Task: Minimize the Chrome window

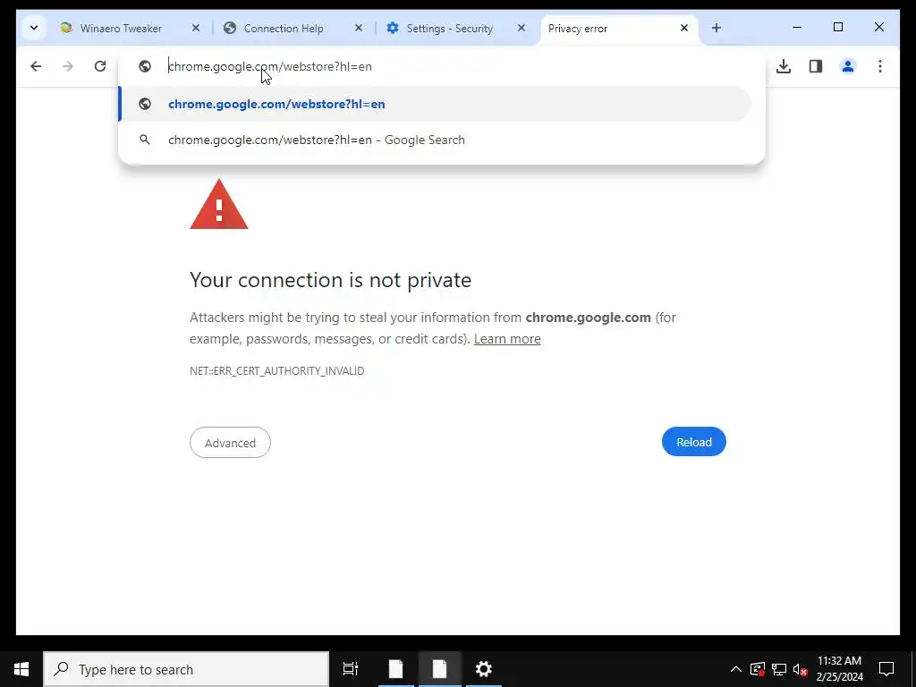Action: [x=797, y=28]
